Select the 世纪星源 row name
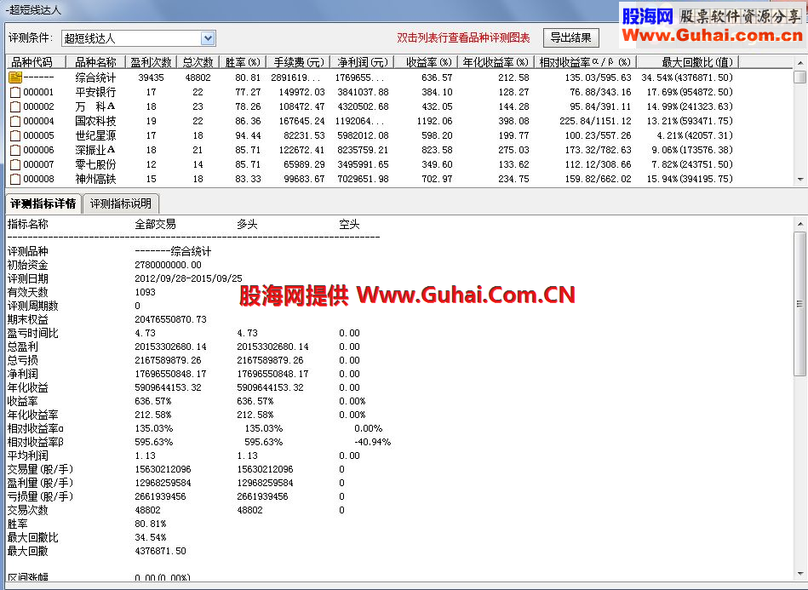The height and width of the screenshot is (590, 808). 95,135
